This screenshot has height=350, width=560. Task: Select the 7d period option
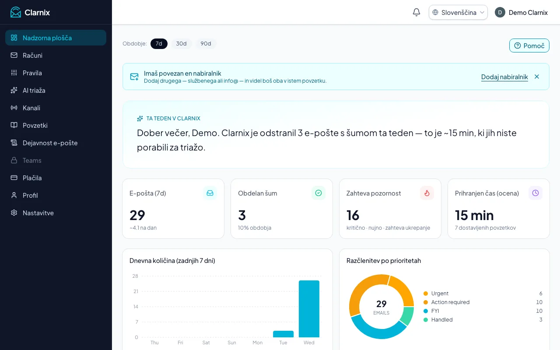[159, 44]
